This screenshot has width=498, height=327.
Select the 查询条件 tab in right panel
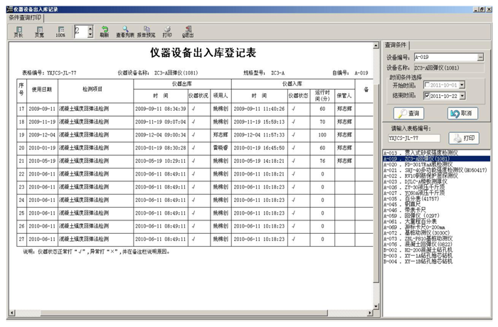point(396,45)
